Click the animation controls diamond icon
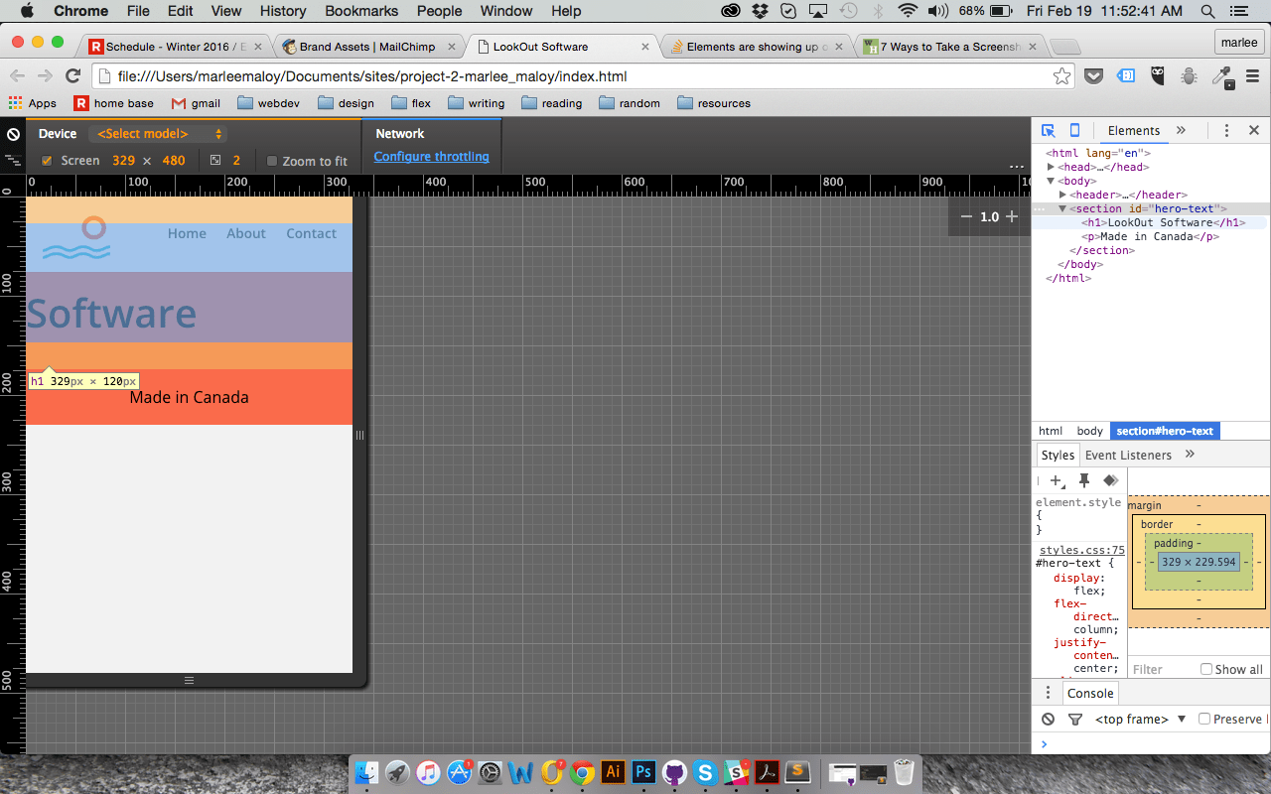Image resolution: width=1271 pixels, height=794 pixels. point(1110,480)
